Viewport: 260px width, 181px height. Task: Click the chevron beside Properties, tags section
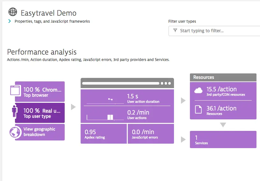10,21
